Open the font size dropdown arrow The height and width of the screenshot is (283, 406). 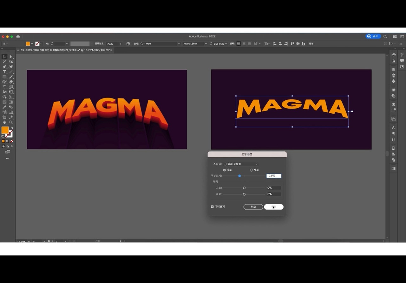point(226,44)
